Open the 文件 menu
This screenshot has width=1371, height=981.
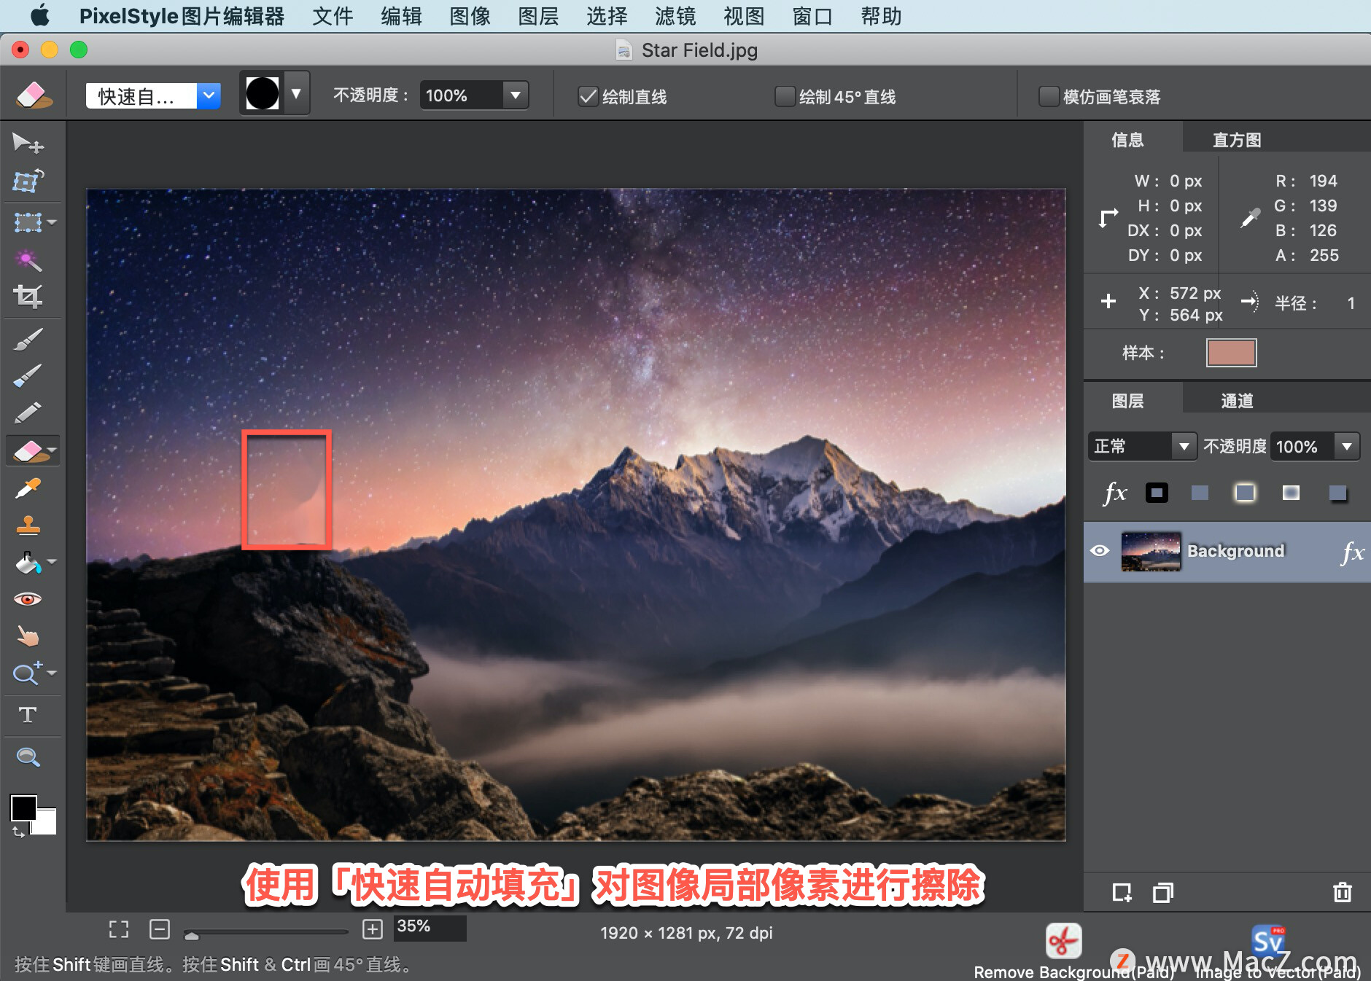(333, 16)
